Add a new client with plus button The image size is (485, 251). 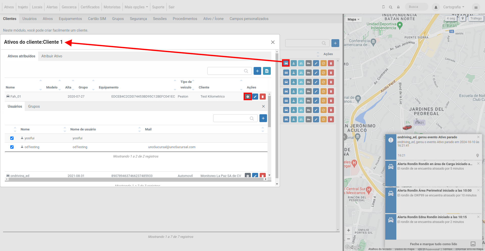335,43
